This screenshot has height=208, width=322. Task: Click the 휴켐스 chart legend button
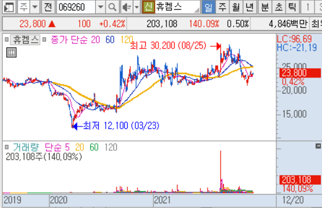(x=25, y=39)
